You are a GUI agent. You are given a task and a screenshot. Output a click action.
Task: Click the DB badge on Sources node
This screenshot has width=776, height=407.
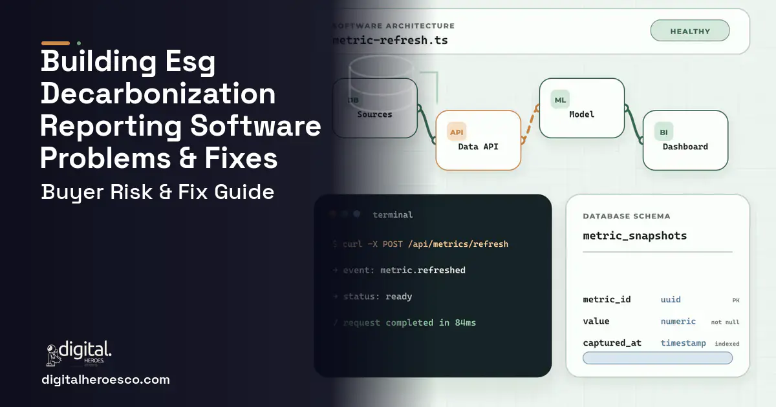point(353,99)
